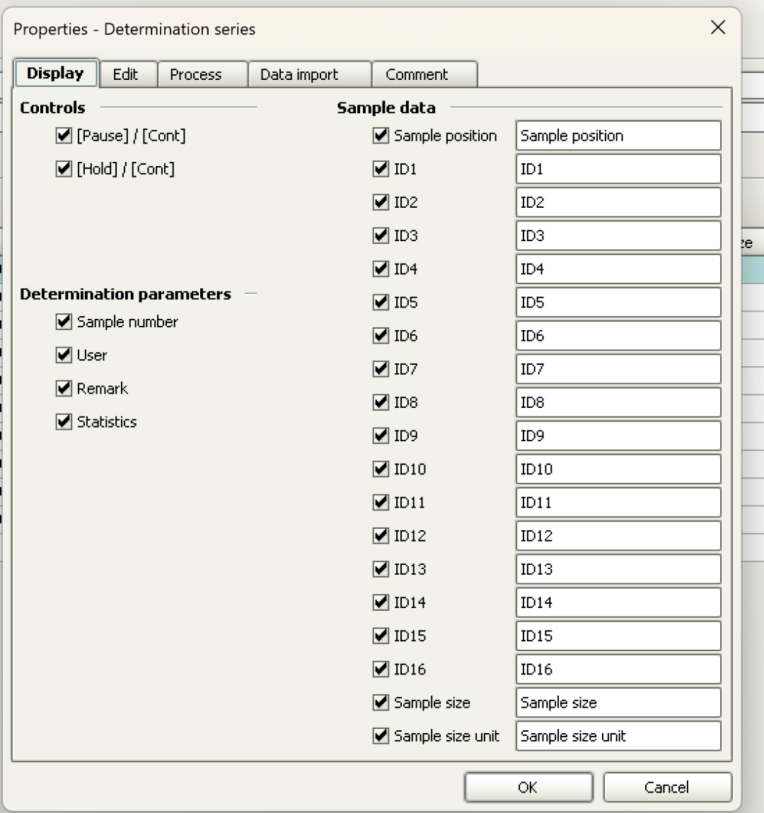Disable the Sample number checkbox
The image size is (764, 813).
coord(64,322)
